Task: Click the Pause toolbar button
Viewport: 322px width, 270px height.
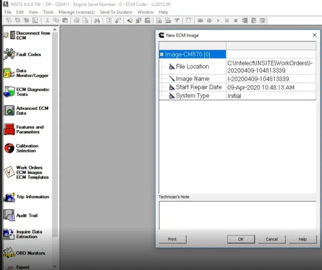Action: tap(227, 21)
